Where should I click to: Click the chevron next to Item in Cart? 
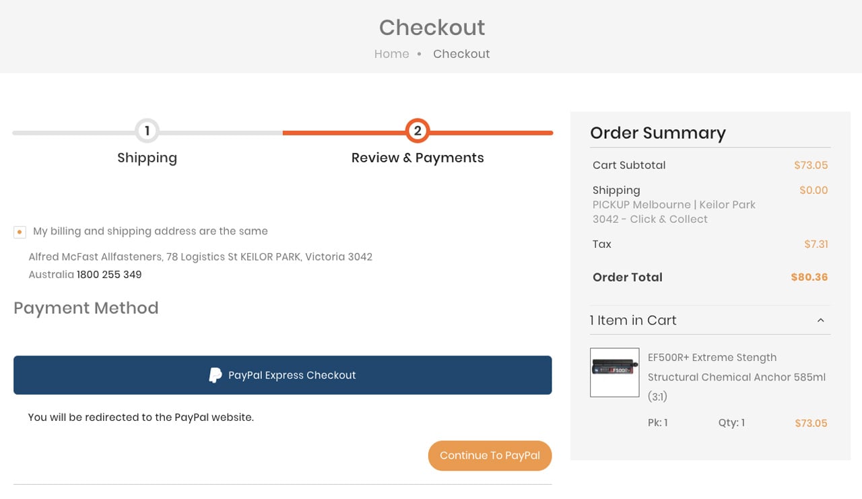[820, 321]
